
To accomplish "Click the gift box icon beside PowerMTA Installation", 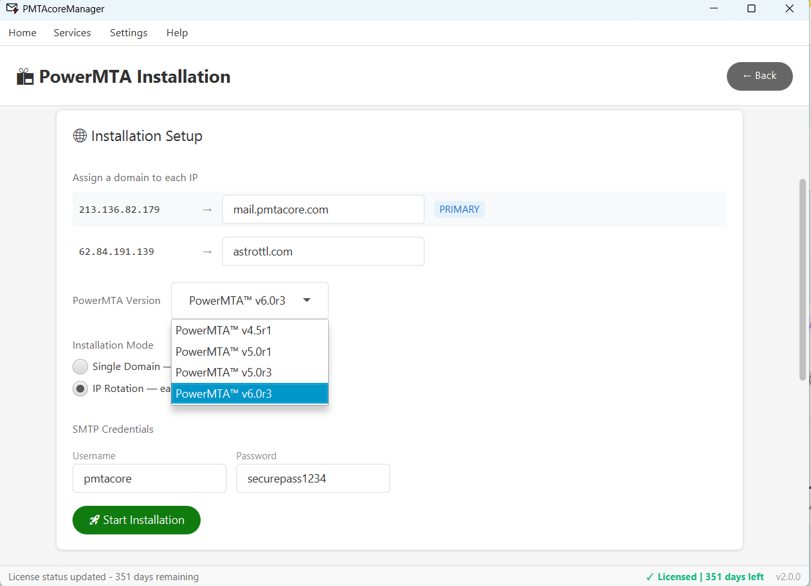I will [x=25, y=76].
